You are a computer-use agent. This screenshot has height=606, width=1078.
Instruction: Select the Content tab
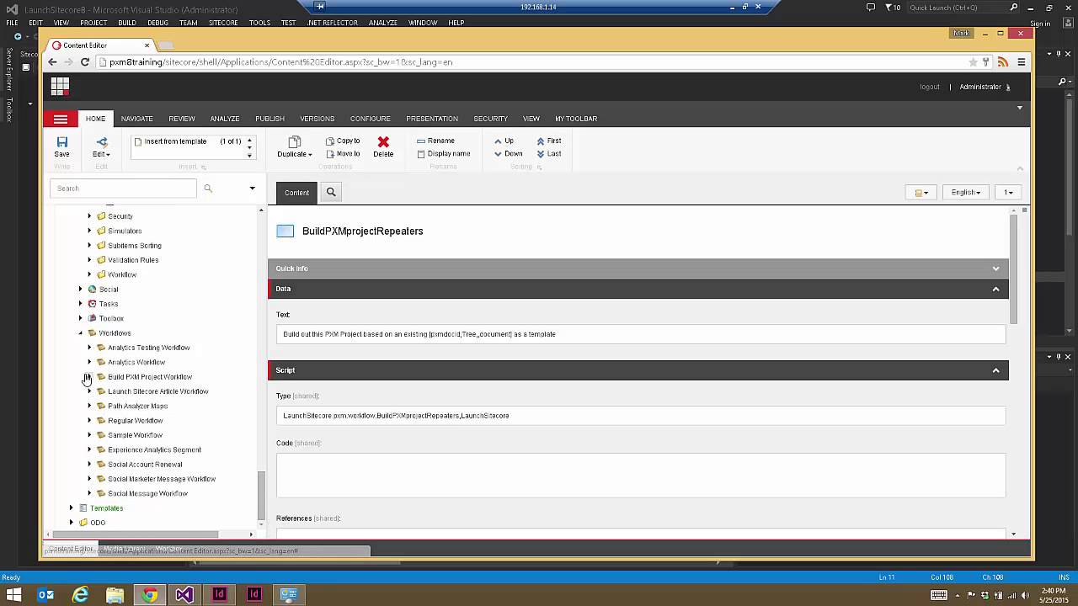tap(296, 192)
